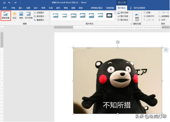The height and width of the screenshot is (122, 170).
Task: Switch to the Home (开始) tab
Action: [13, 8]
